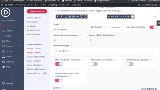
Task: Insert code block with brackets icon
Action: [x=124, y=16]
